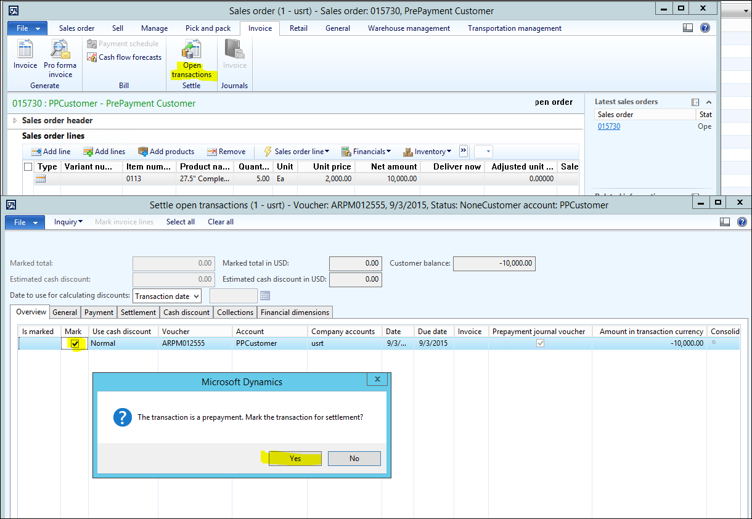Click the Customer balance field
The height and width of the screenshot is (519, 752).
[494, 264]
